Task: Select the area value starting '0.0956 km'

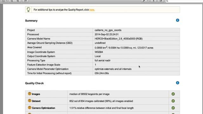Action: click(124, 47)
